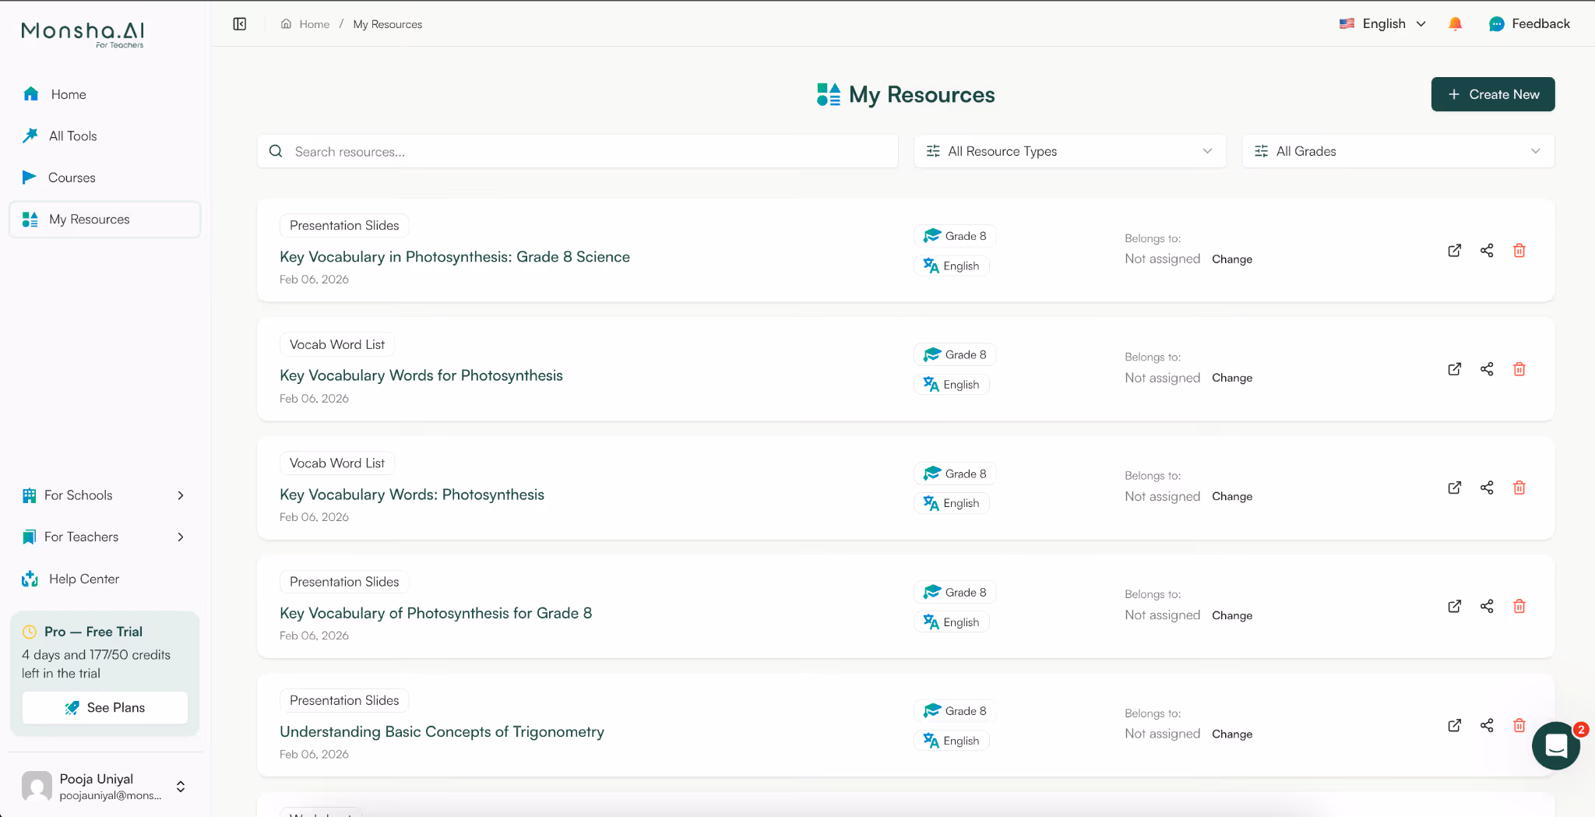Collapse the sidebar using the panel toggle icon

coord(239,23)
